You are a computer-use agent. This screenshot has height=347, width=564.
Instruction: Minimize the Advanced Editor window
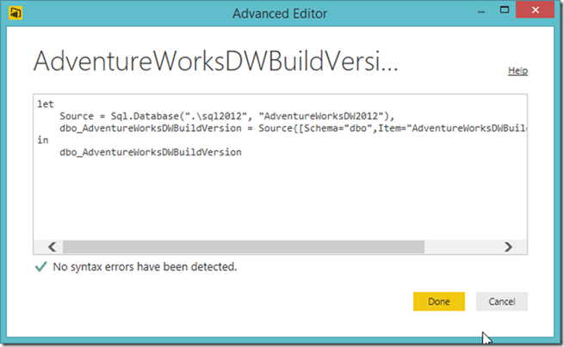tap(481, 11)
